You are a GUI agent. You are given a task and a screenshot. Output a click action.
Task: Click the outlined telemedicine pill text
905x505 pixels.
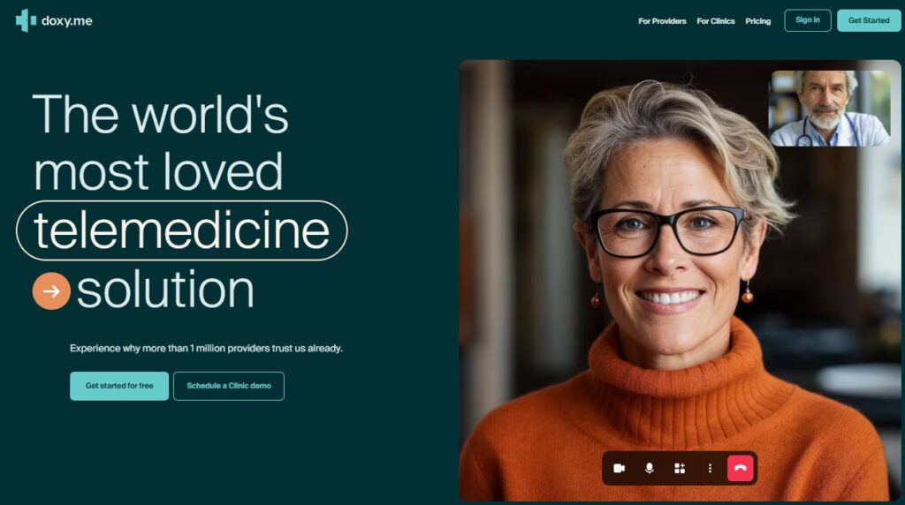[x=182, y=230]
